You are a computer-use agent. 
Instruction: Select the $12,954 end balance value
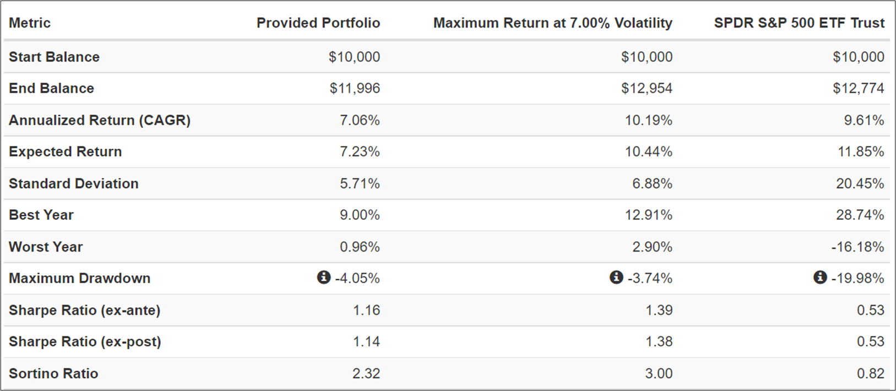[x=647, y=88]
